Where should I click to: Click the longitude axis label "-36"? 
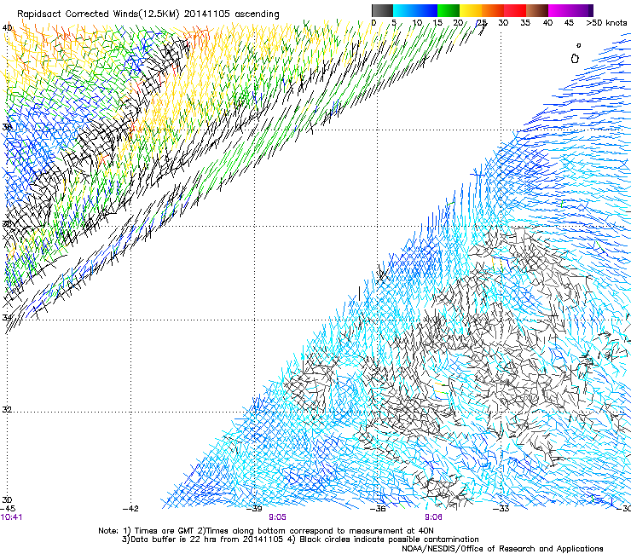pos(378,509)
